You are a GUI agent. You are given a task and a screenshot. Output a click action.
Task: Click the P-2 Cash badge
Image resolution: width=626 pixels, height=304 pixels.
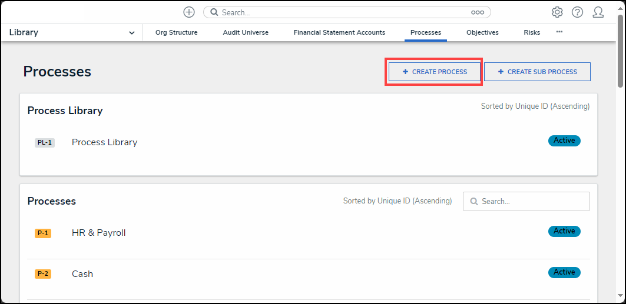43,274
